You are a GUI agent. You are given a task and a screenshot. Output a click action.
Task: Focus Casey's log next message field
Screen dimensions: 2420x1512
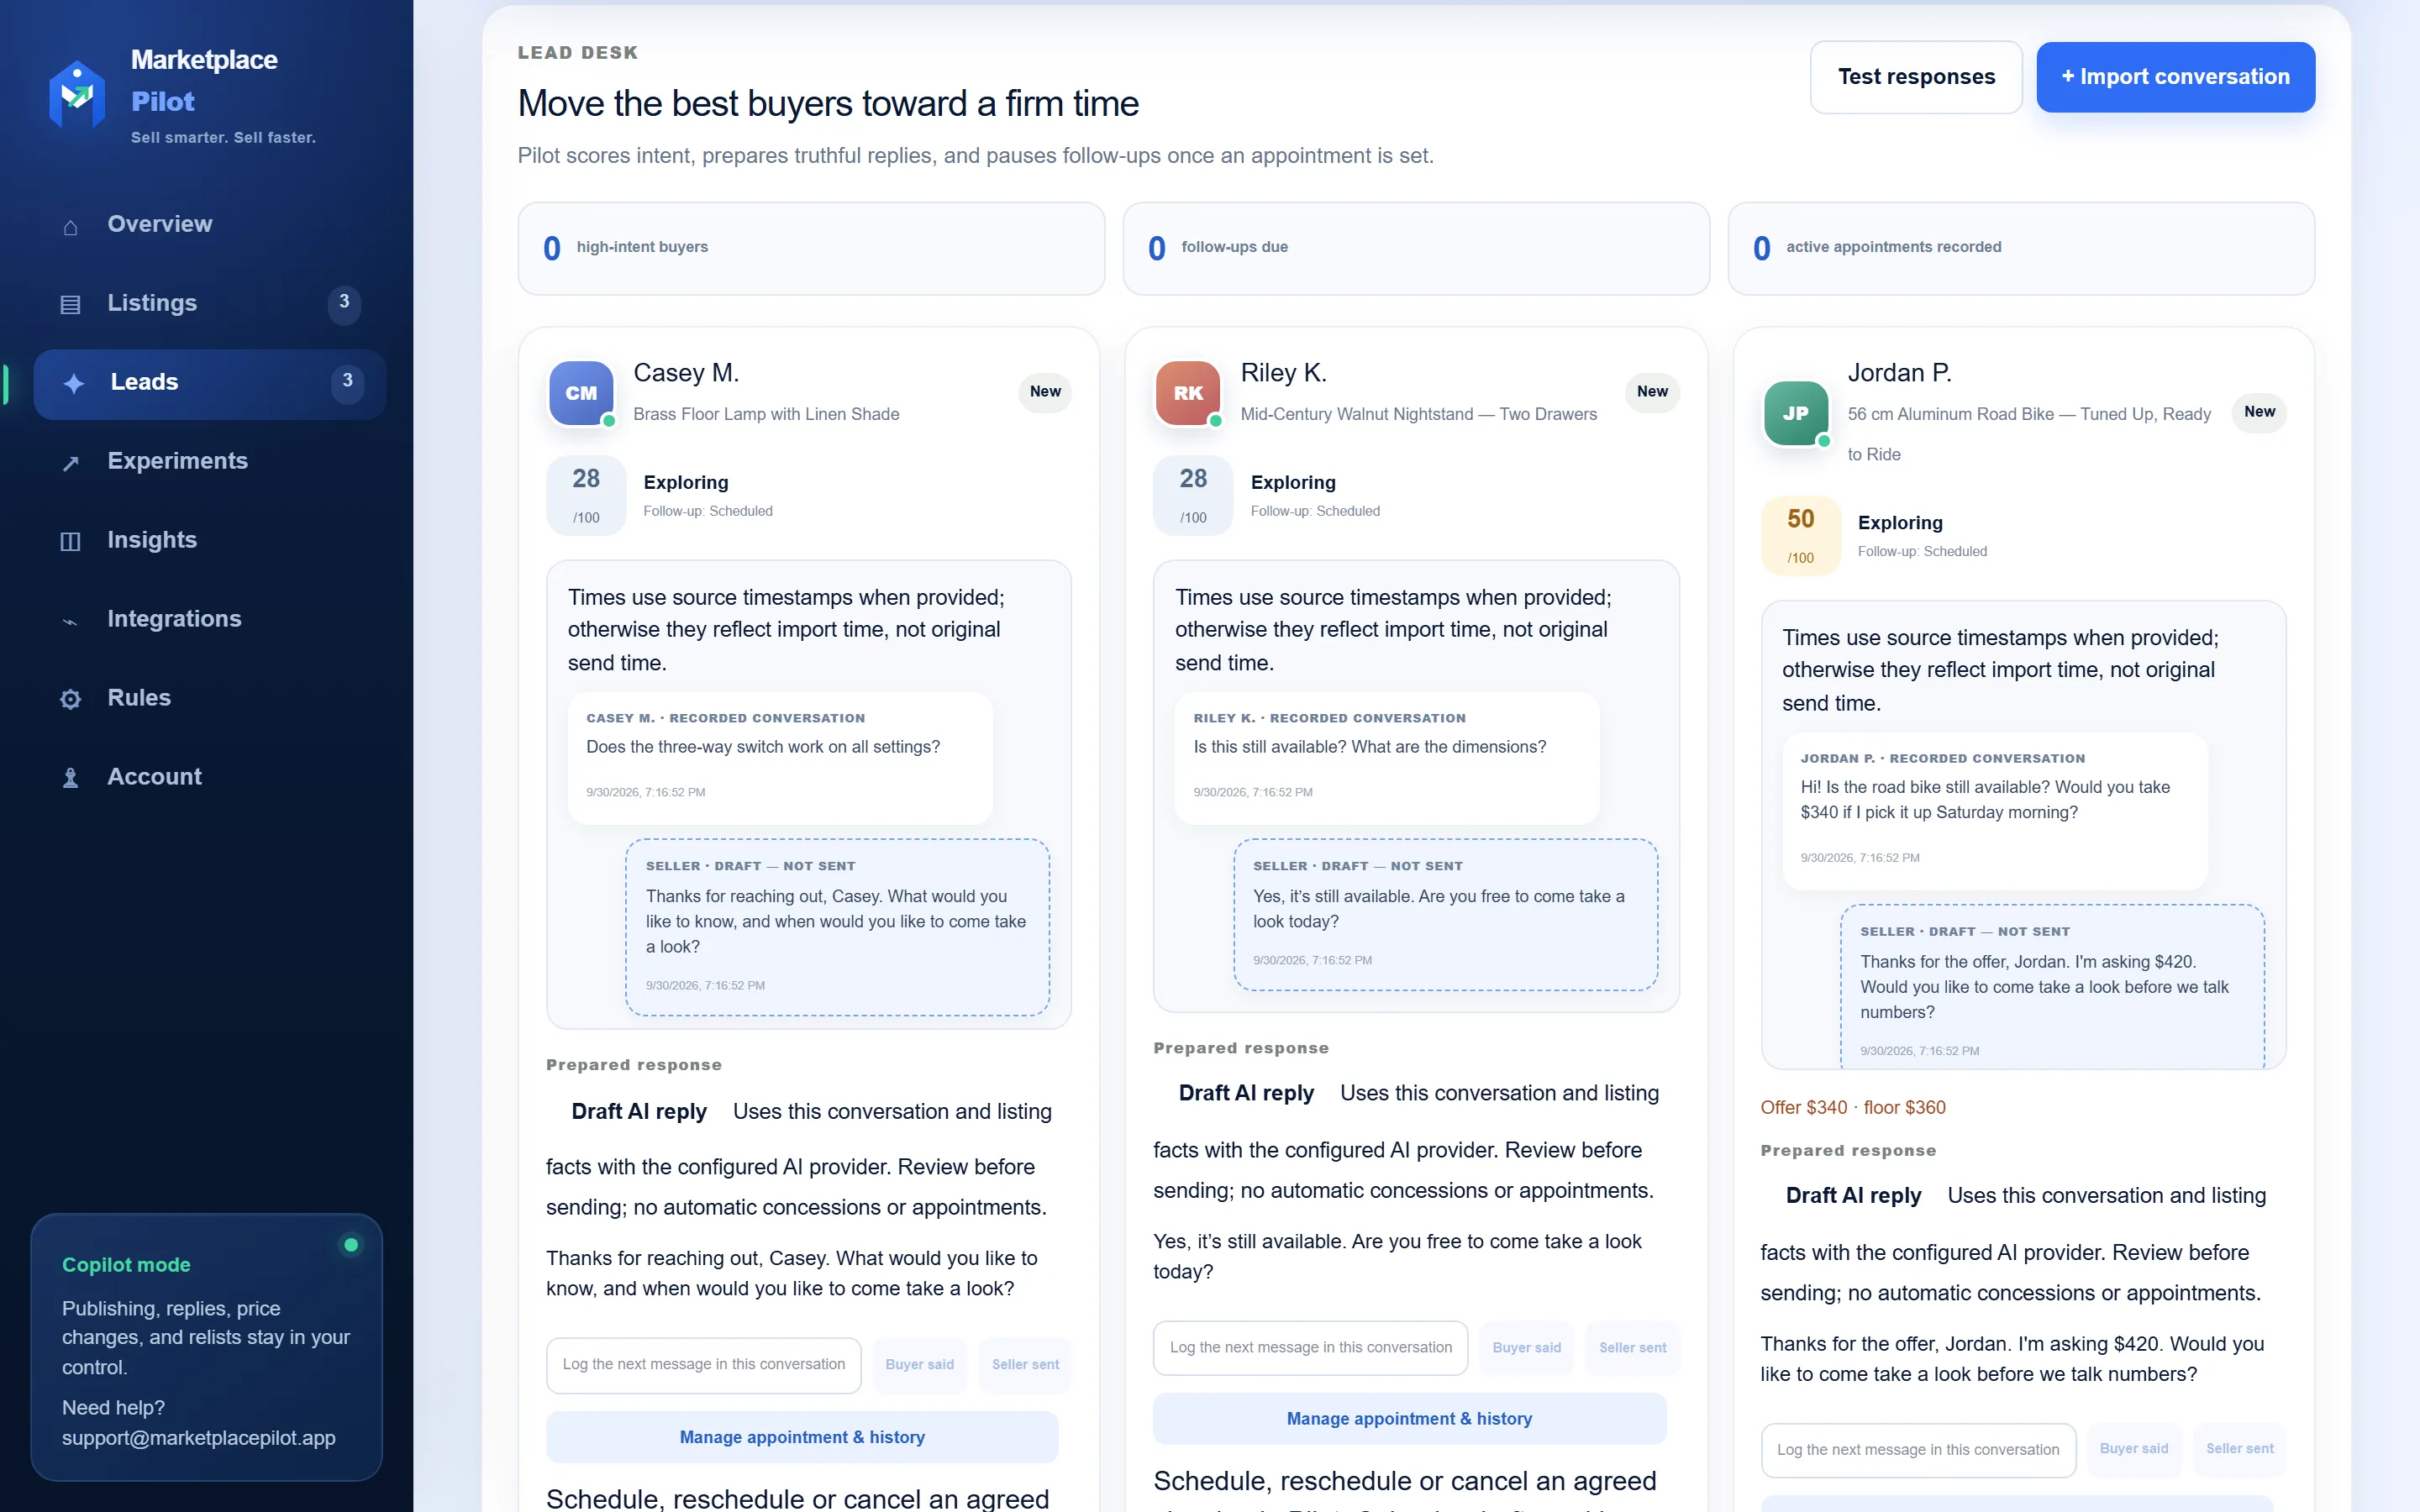pos(703,1365)
